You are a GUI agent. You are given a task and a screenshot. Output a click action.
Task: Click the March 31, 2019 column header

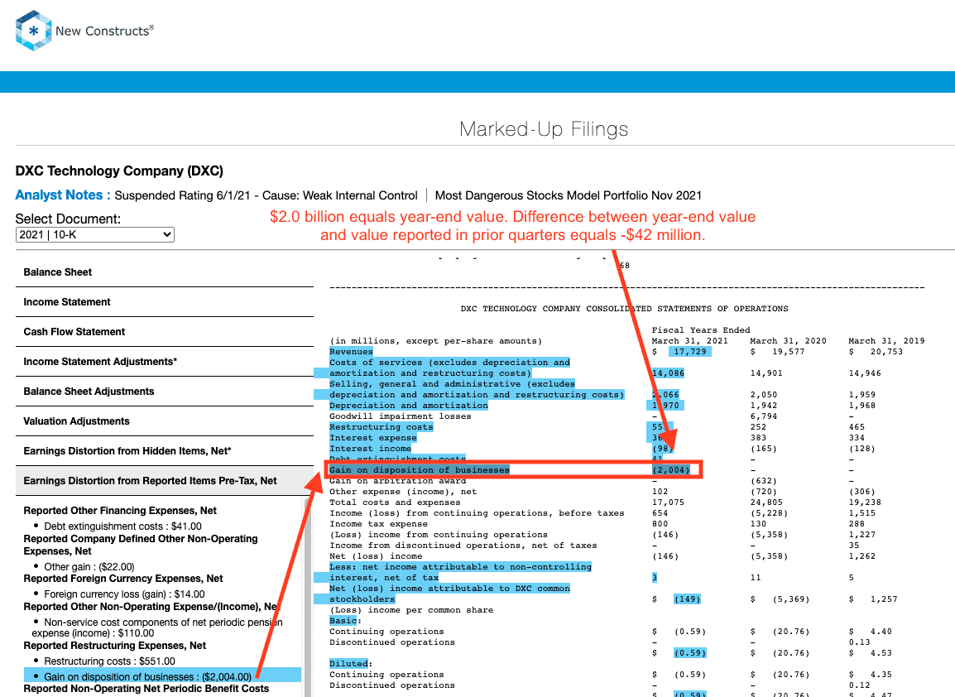point(887,340)
